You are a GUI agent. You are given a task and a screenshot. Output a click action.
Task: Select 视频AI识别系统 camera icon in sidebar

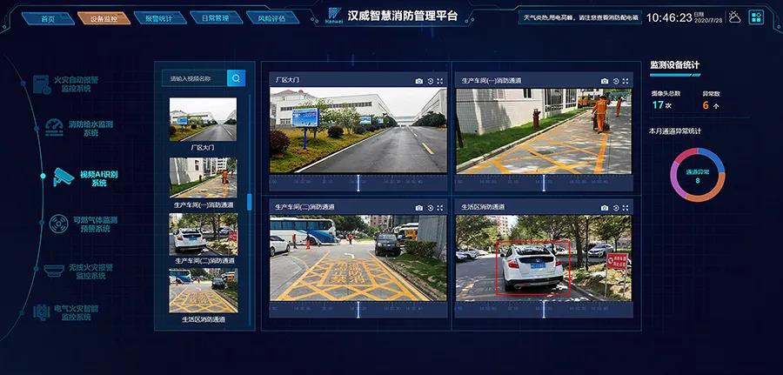(63, 177)
